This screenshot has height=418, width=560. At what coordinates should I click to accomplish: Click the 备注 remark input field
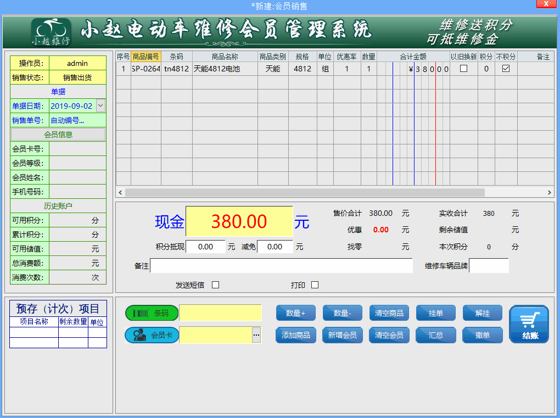point(282,266)
